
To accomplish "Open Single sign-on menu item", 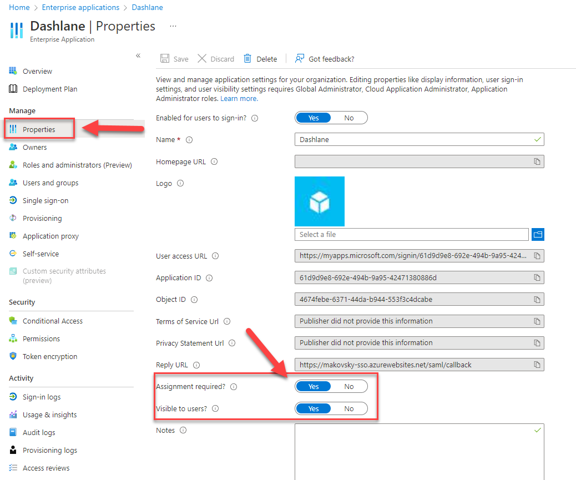I will click(46, 200).
